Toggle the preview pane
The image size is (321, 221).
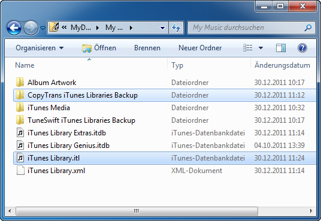click(281, 48)
